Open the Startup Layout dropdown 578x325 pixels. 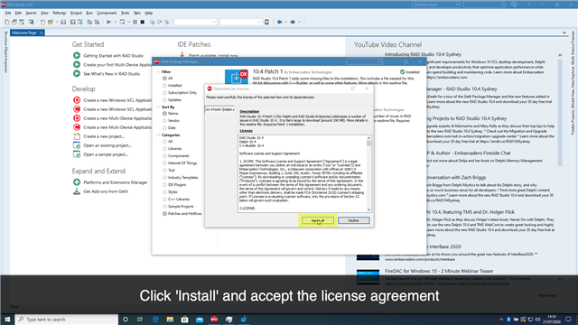click(435, 5)
